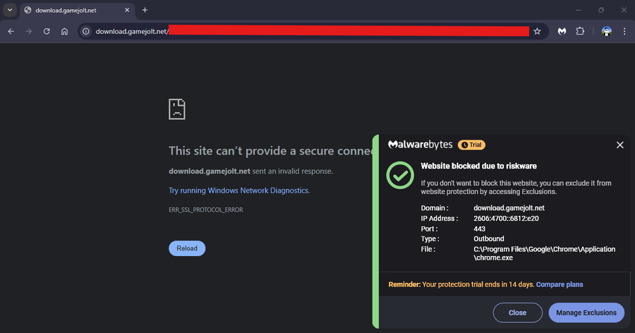Image resolution: width=635 pixels, height=333 pixels.
Task: Click the Malwarebytes logo in popup
Action: point(421,145)
